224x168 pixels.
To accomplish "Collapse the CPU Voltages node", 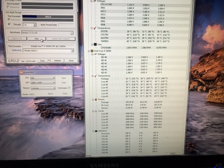I will [92, 54].
